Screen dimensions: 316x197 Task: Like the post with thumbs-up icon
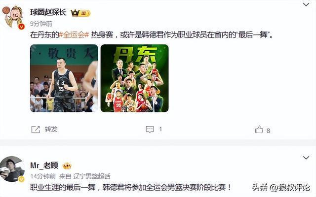click(259, 130)
